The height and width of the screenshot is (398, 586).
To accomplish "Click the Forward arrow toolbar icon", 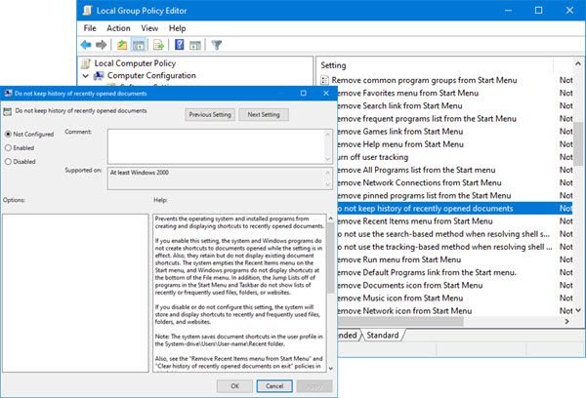I will [101, 45].
